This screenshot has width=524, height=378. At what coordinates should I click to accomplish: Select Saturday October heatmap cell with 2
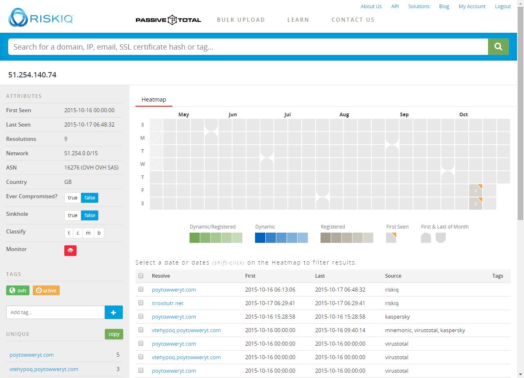[476, 204]
